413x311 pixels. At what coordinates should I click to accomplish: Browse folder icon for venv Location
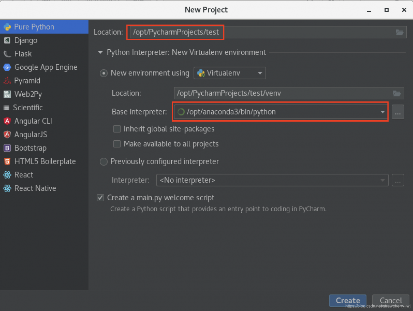click(x=397, y=93)
